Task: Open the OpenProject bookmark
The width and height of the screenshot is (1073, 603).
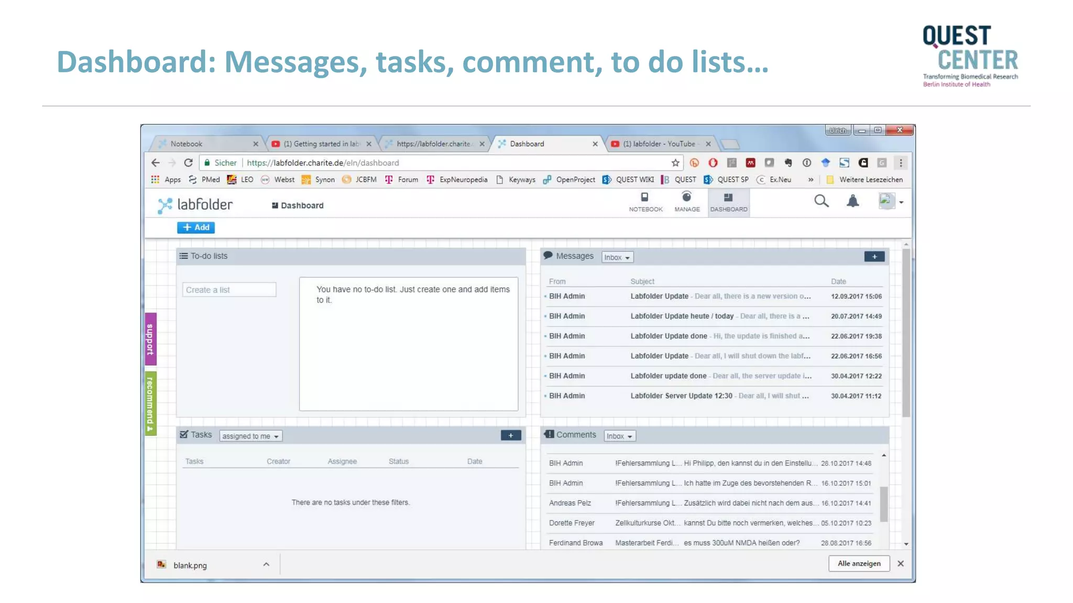Action: (x=569, y=180)
